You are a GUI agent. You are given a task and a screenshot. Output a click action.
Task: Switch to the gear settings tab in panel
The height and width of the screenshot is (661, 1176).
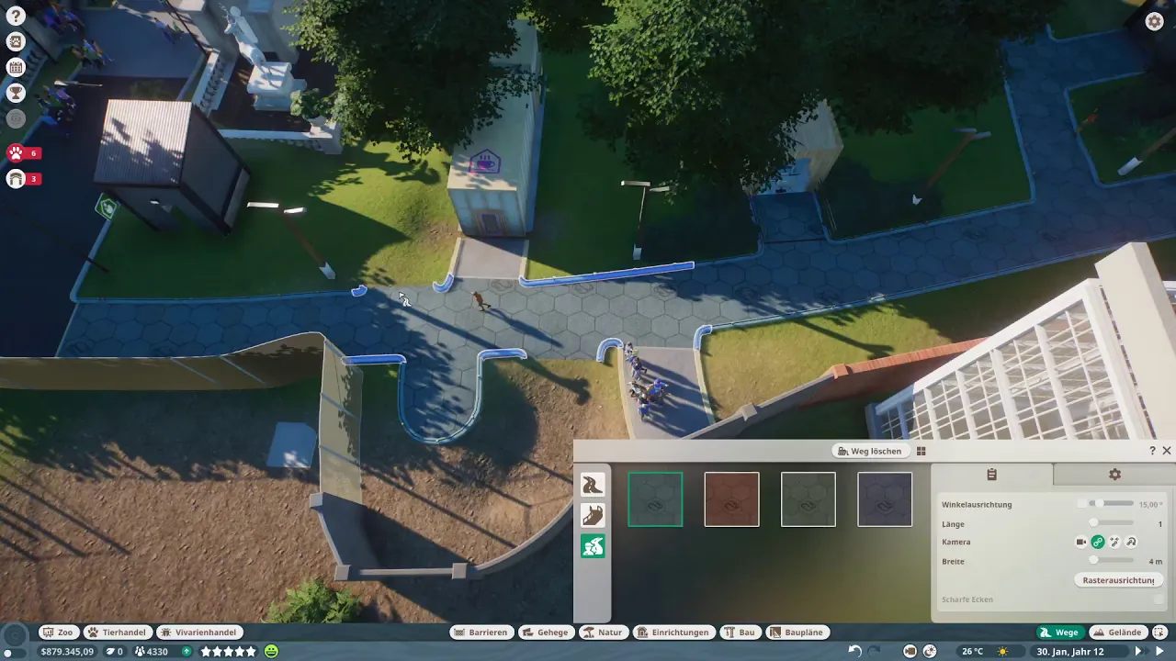pyautogui.click(x=1114, y=475)
